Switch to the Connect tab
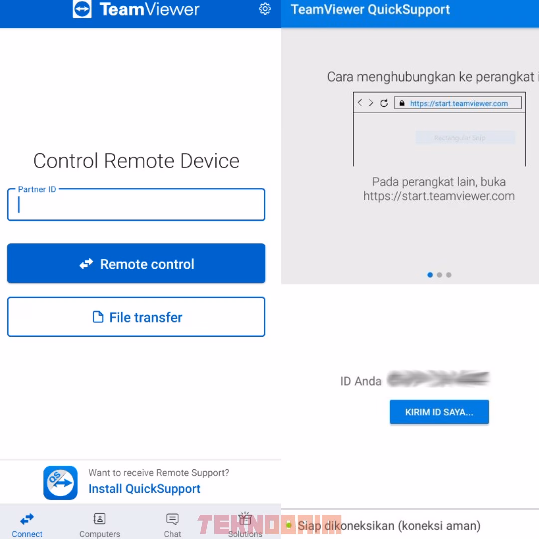 click(27, 525)
